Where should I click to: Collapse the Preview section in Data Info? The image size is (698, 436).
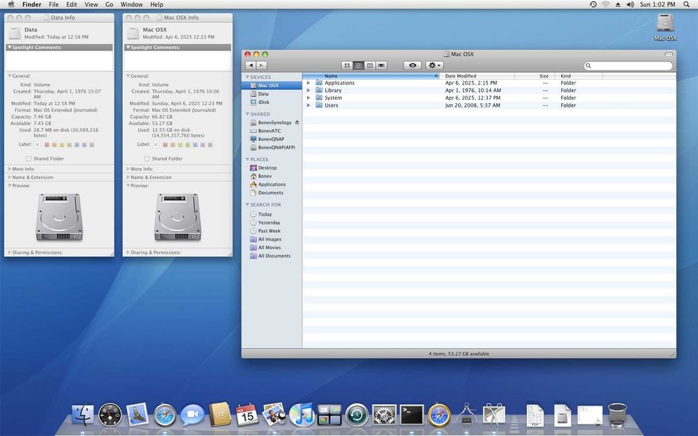pos(10,186)
